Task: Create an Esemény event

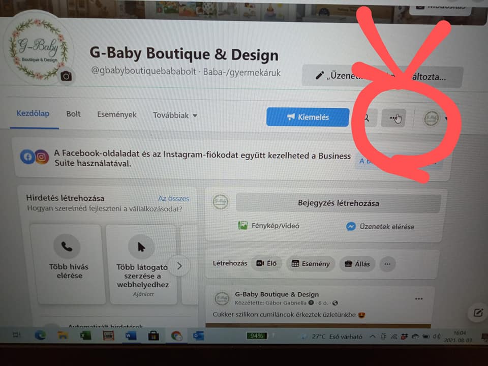Action: point(311,264)
